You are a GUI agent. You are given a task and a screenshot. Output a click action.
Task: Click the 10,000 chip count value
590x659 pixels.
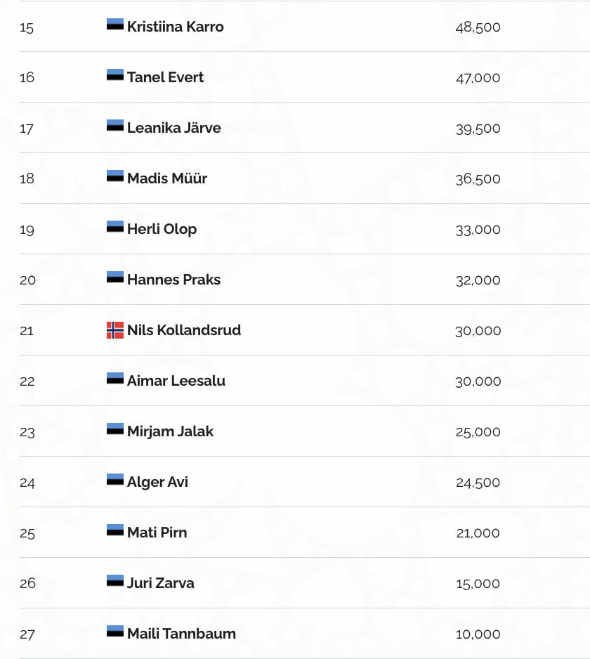point(478,634)
